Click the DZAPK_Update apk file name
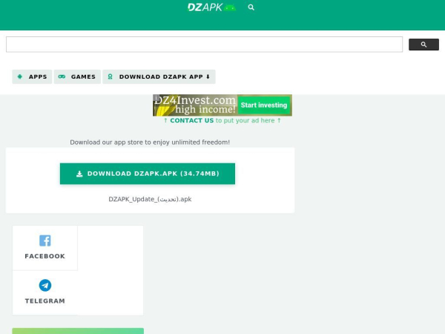This screenshot has height=334, width=445. click(x=150, y=199)
